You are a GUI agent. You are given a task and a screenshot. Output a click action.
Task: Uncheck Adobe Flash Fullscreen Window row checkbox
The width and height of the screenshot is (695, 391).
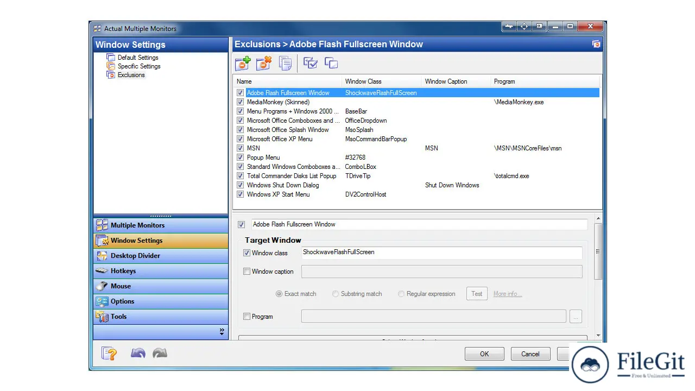240,93
